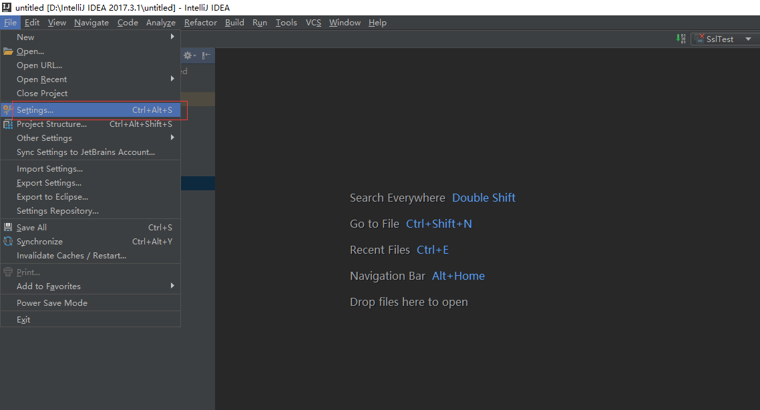Open the Build menu

click(x=234, y=23)
